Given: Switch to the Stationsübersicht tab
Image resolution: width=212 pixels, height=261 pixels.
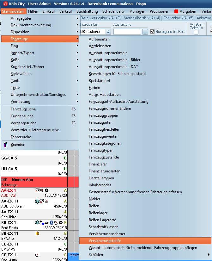Looking at the screenshot, I should click(142, 18).
